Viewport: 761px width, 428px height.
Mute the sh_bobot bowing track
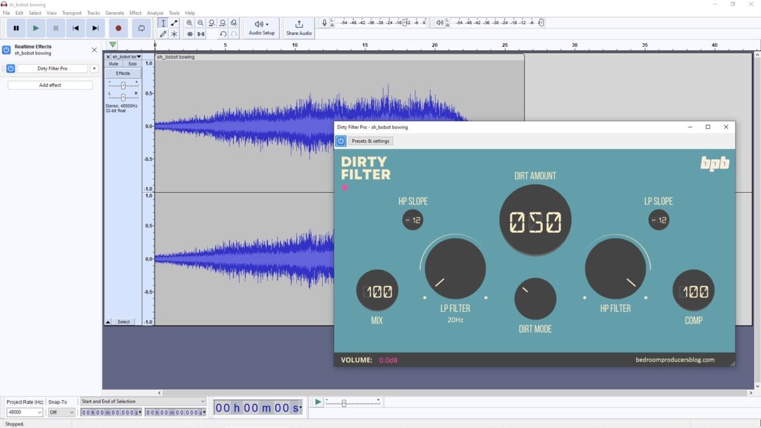tap(114, 63)
